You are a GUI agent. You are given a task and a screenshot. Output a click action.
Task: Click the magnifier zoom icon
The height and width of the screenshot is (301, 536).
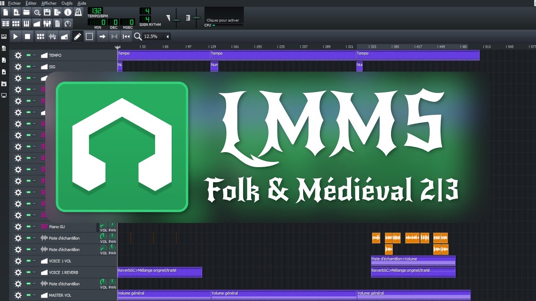tap(137, 36)
